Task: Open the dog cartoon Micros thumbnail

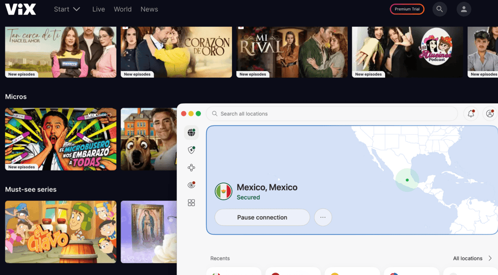Action: [149, 139]
